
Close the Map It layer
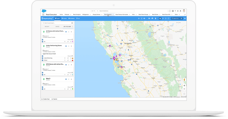(71, 79)
